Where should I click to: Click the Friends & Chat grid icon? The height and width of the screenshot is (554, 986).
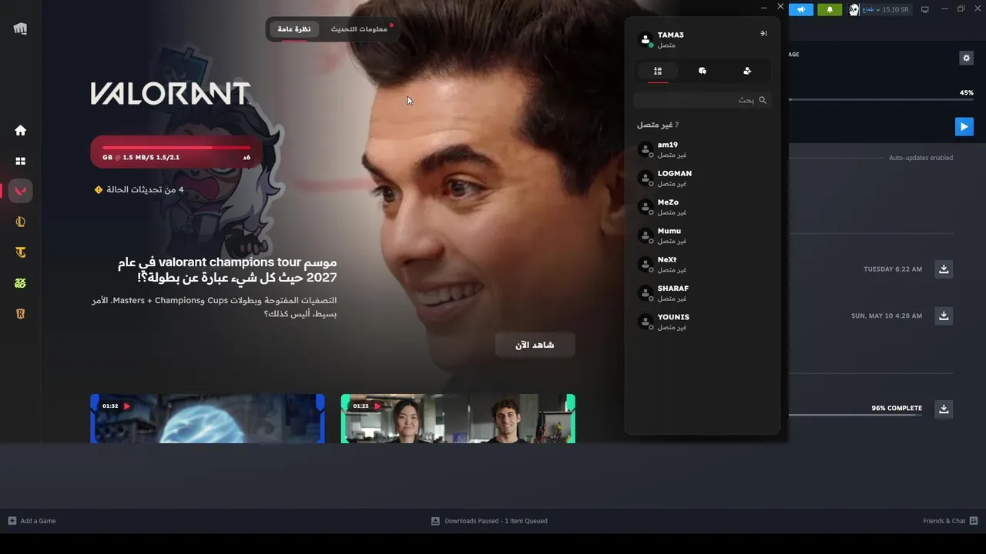click(x=974, y=521)
